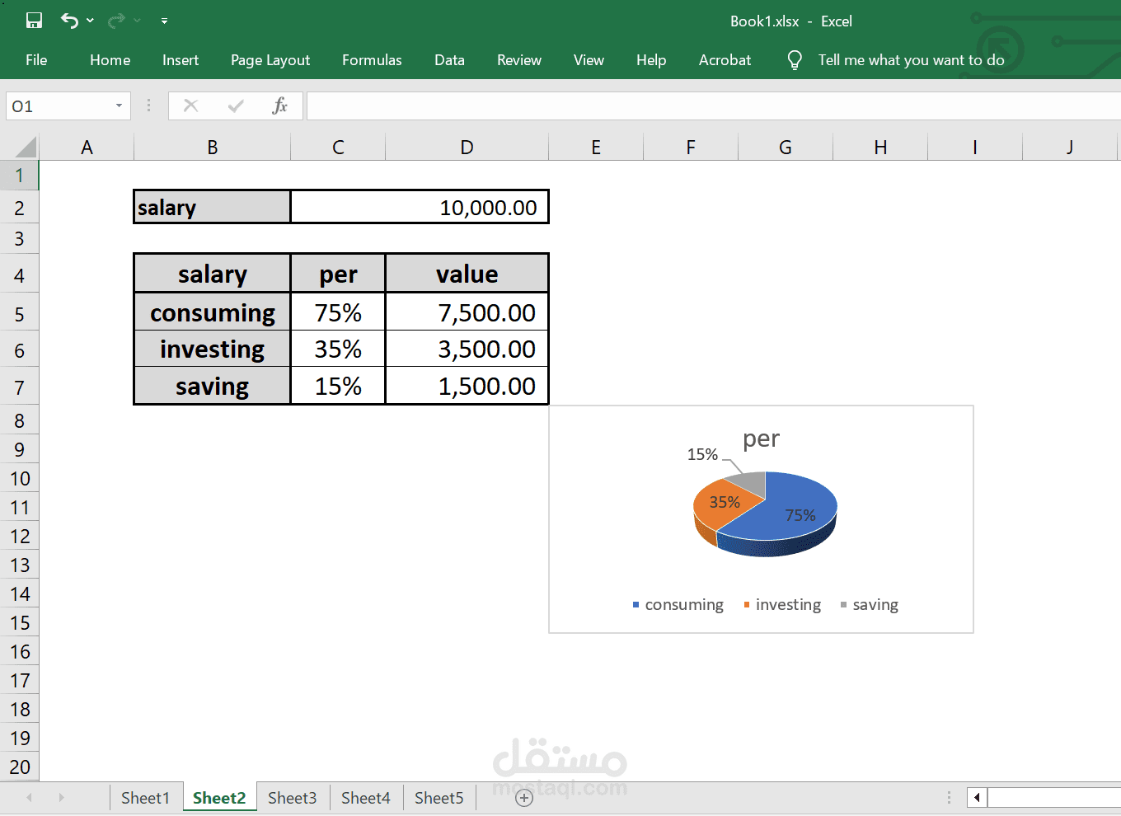Open the undo history dropdown arrow
This screenshot has width=1121, height=816.
(x=90, y=21)
